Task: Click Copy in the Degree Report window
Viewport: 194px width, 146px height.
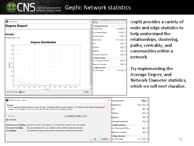Action: [16, 92]
